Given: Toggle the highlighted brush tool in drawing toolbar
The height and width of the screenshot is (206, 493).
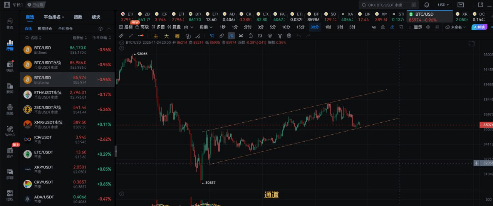Looking at the screenshot, I should pyautogui.click(x=231, y=36).
